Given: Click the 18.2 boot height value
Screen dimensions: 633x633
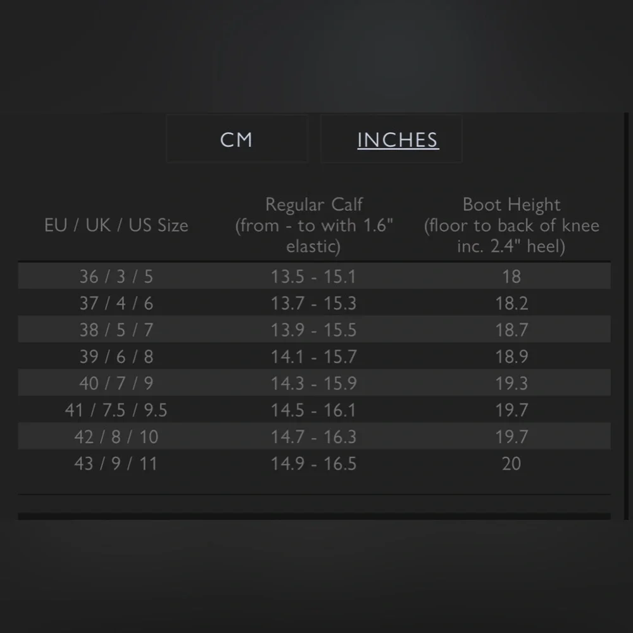Looking at the screenshot, I should tap(511, 303).
